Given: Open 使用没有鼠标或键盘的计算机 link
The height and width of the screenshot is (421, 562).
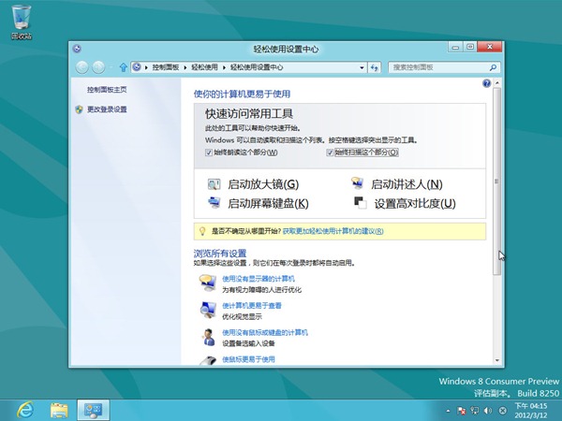Looking at the screenshot, I should point(265,332).
